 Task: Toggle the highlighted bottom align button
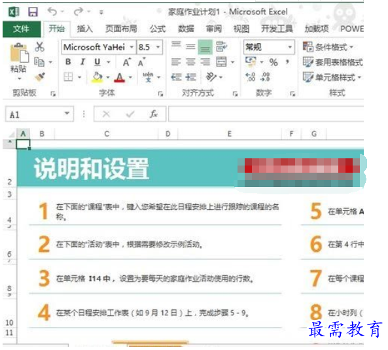point(205,47)
